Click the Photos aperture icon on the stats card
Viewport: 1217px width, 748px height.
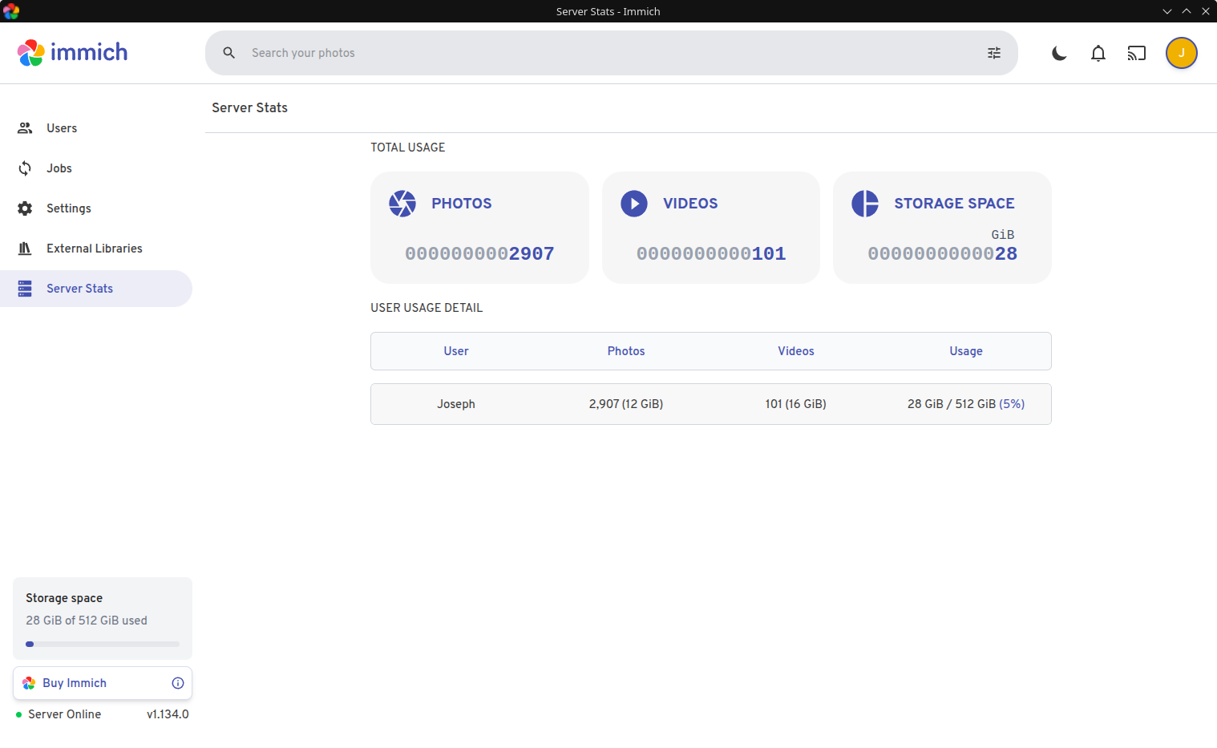click(x=402, y=203)
